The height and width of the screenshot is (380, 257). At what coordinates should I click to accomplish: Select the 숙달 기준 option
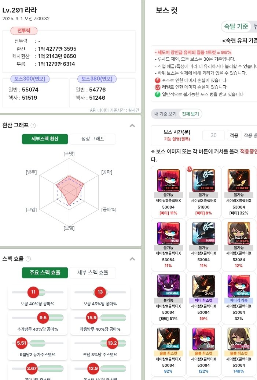coord(236,26)
